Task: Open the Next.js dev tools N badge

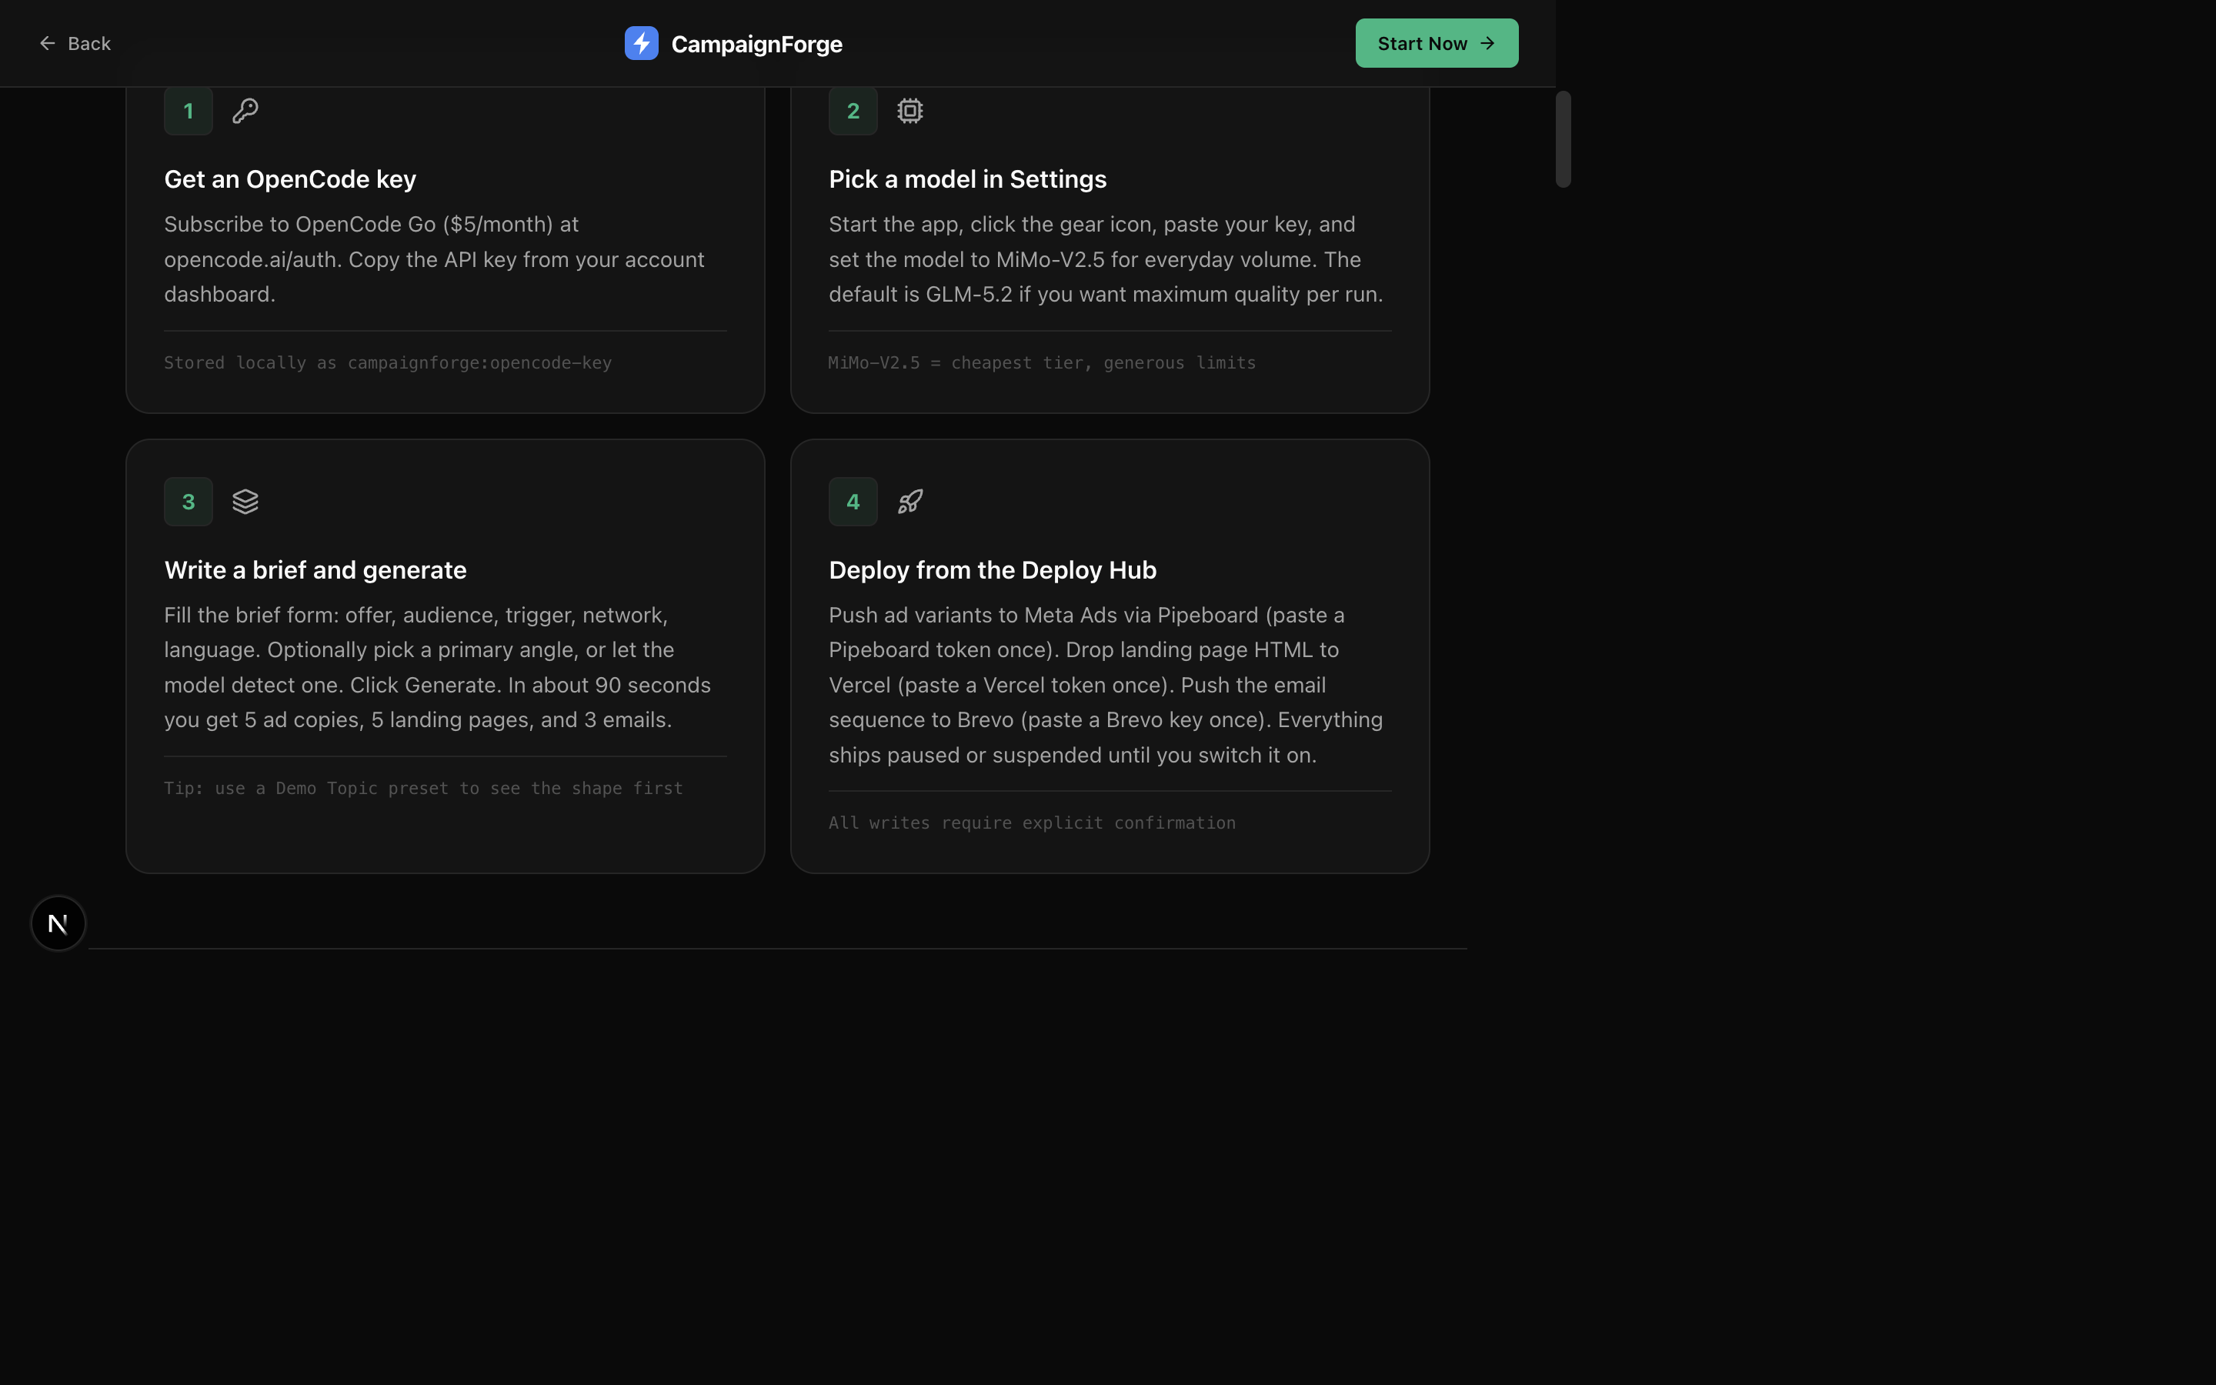Action: point(58,923)
